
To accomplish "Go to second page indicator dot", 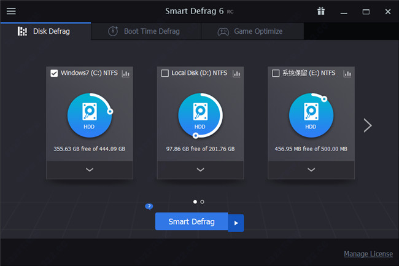I will coord(203,201).
